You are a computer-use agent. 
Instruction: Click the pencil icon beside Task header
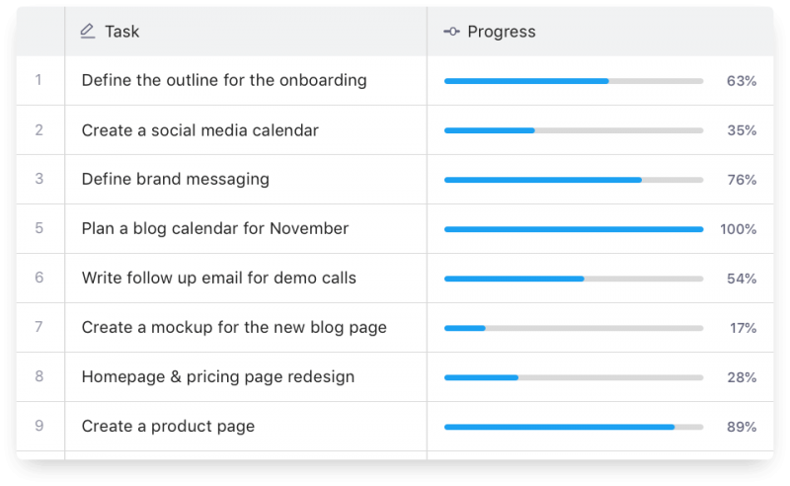(x=87, y=32)
